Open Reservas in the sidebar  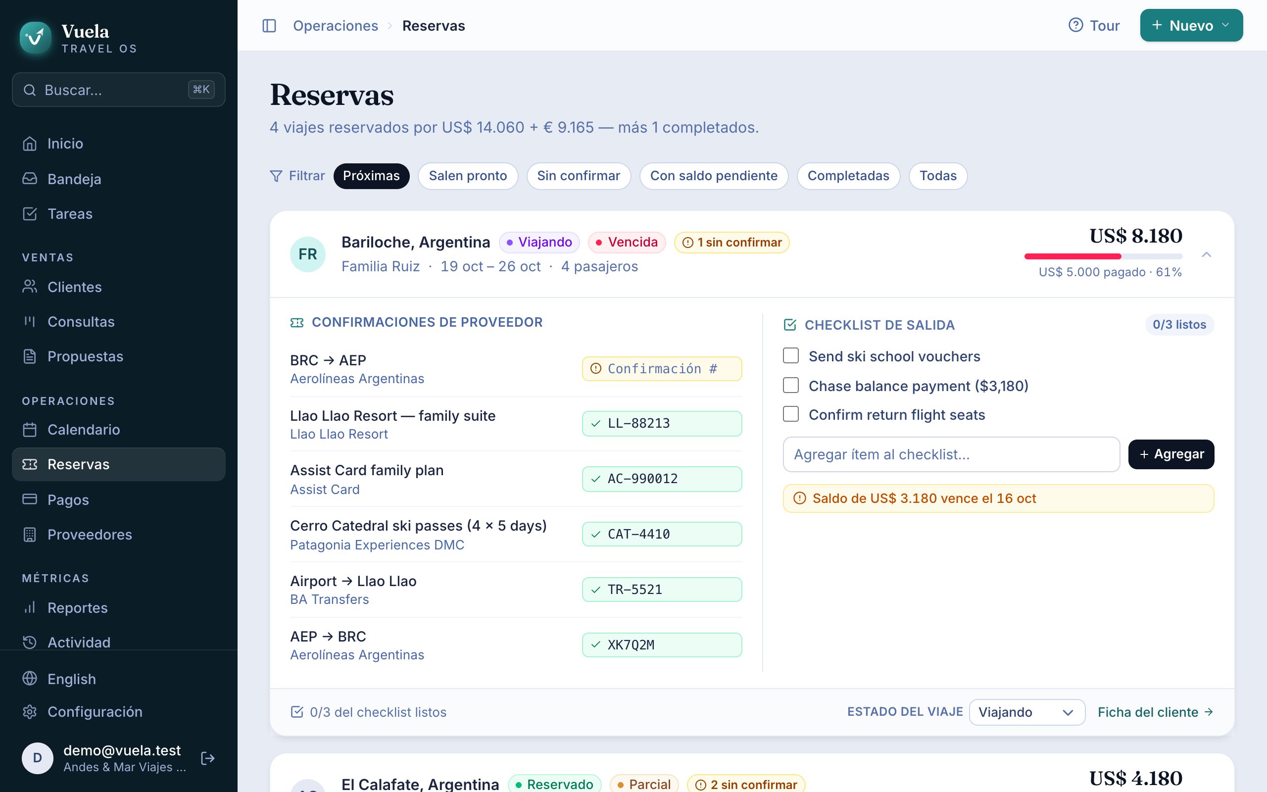click(119, 464)
